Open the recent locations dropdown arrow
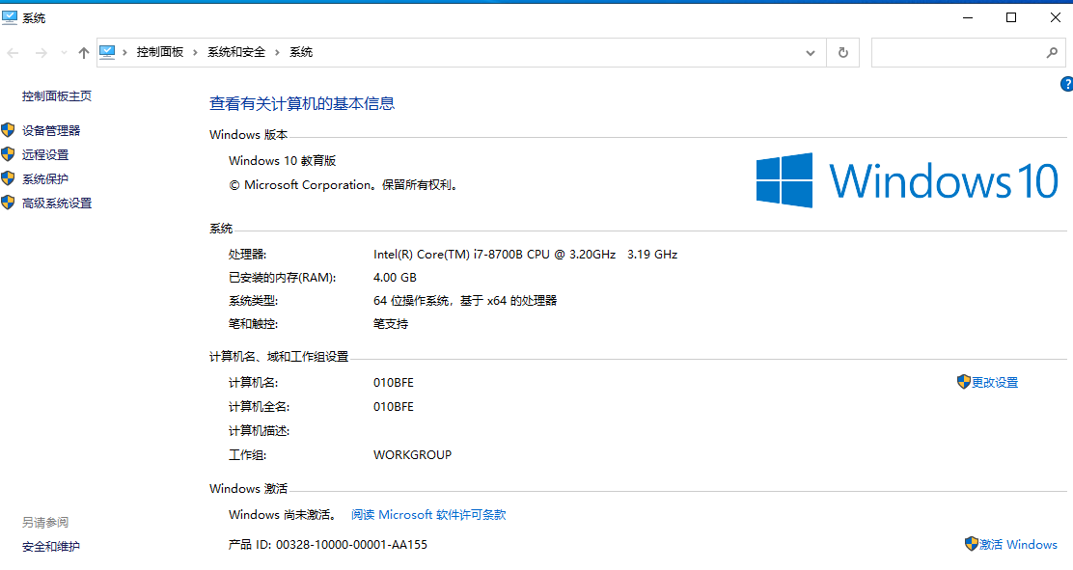 pyautogui.click(x=64, y=53)
